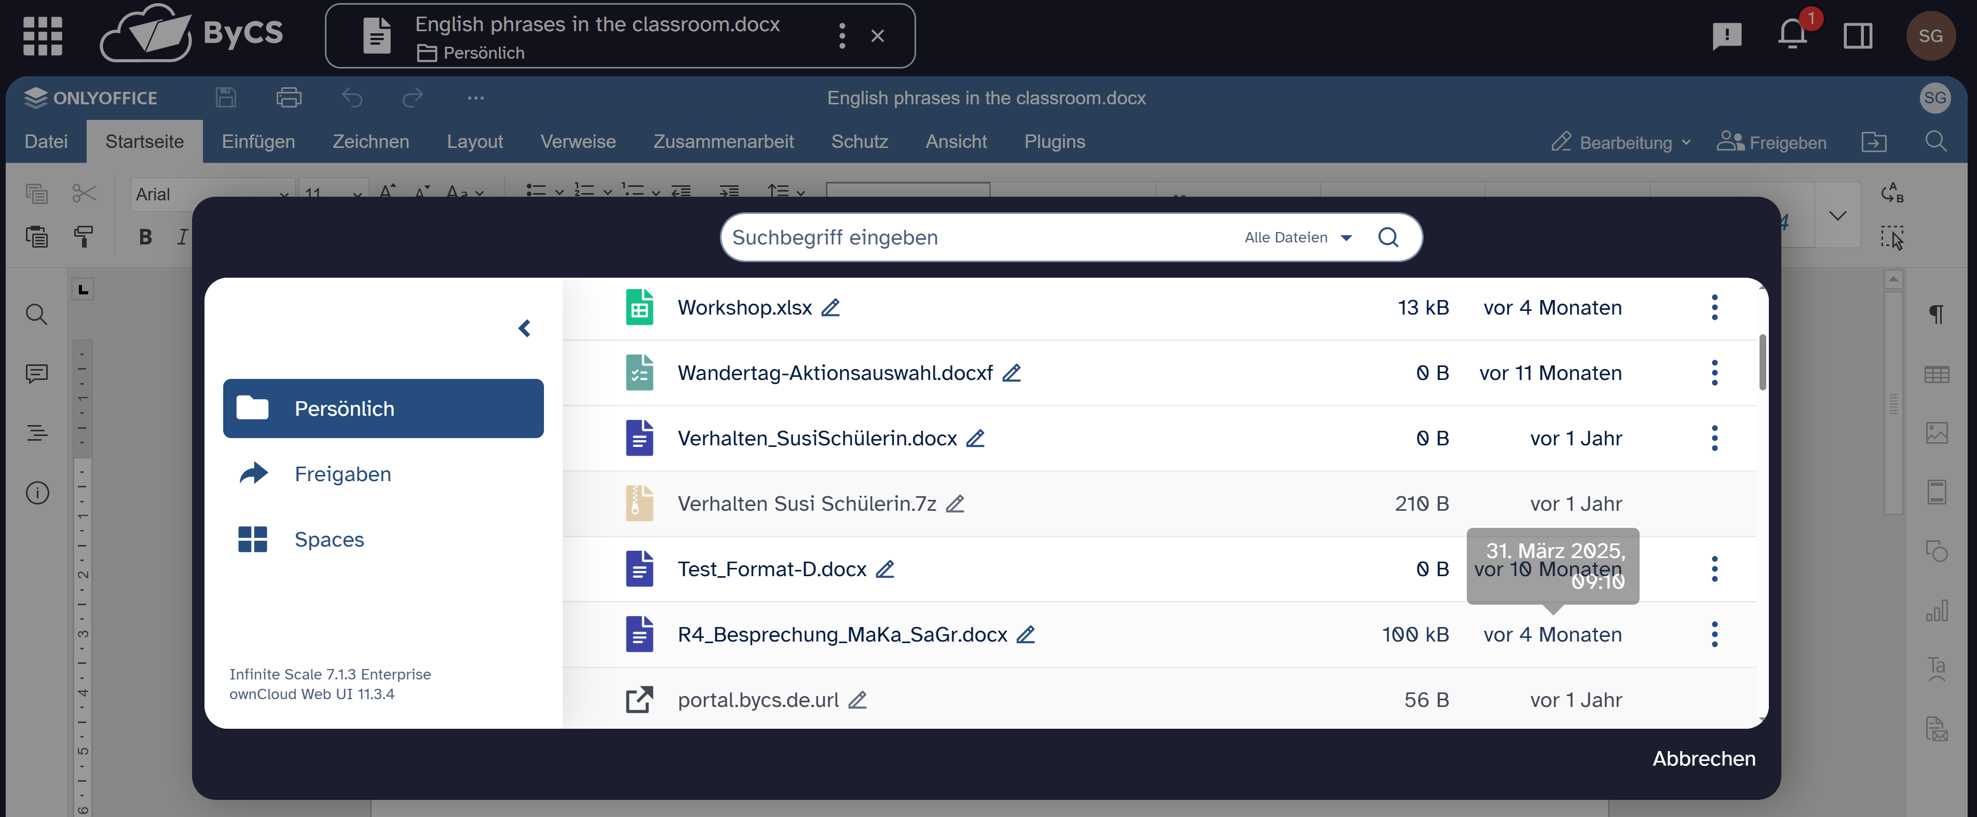This screenshot has width=1977, height=817.
Task: Click the replace icon in toolbar
Action: pos(1892,193)
